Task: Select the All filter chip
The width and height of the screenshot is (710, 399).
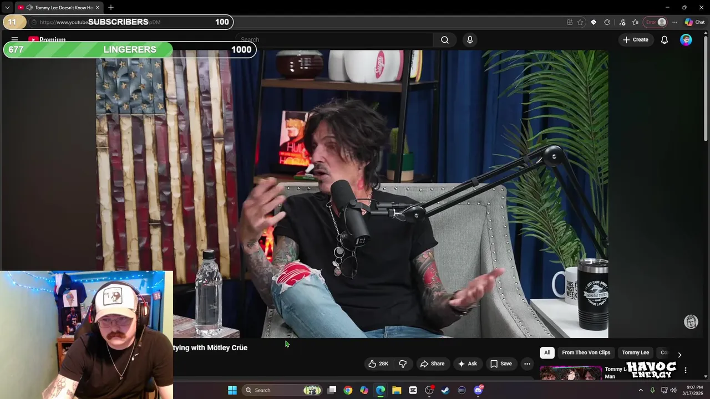Action: [x=547, y=352]
